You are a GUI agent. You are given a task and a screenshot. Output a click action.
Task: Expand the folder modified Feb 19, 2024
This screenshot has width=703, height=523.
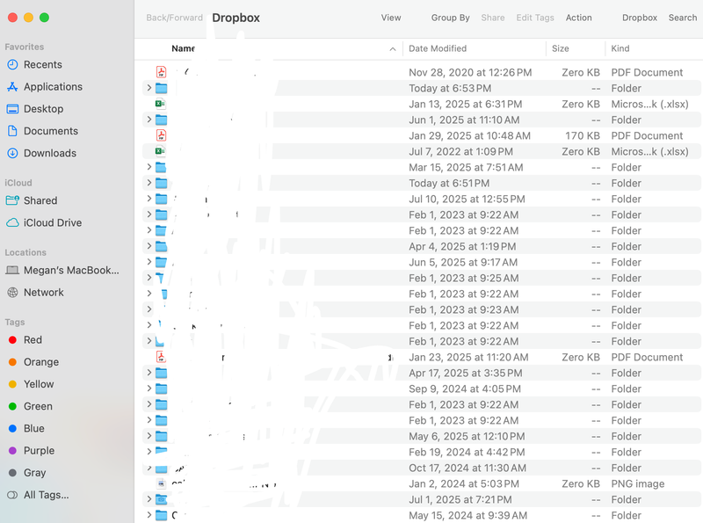point(149,452)
